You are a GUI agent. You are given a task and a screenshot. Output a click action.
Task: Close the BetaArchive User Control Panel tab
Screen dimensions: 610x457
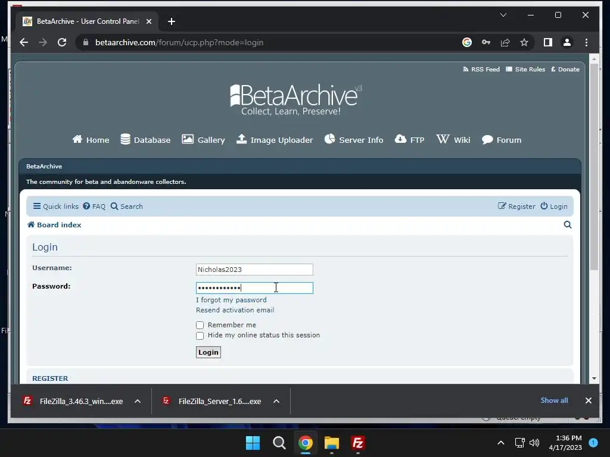[x=148, y=21]
